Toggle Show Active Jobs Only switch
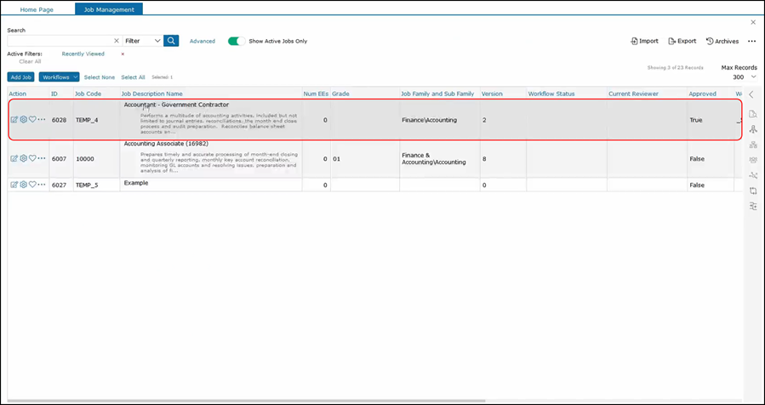This screenshot has height=405, width=765. tap(236, 41)
